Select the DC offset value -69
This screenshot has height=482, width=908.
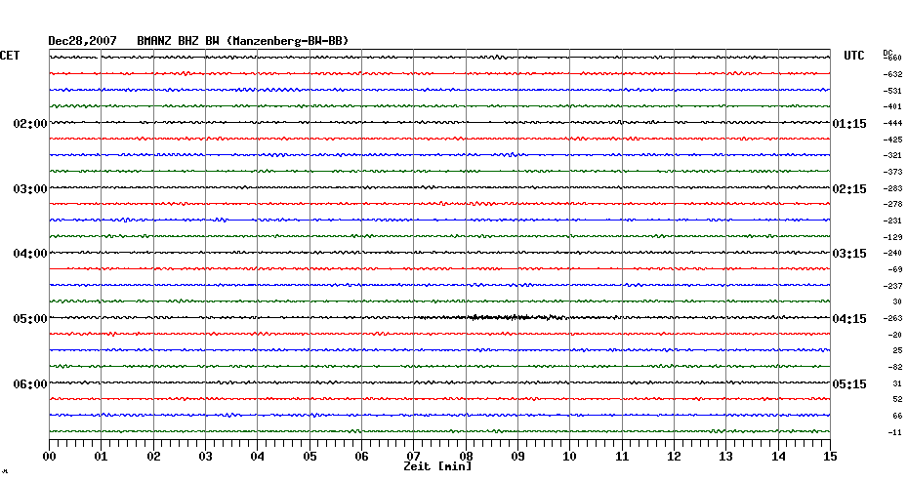click(894, 269)
